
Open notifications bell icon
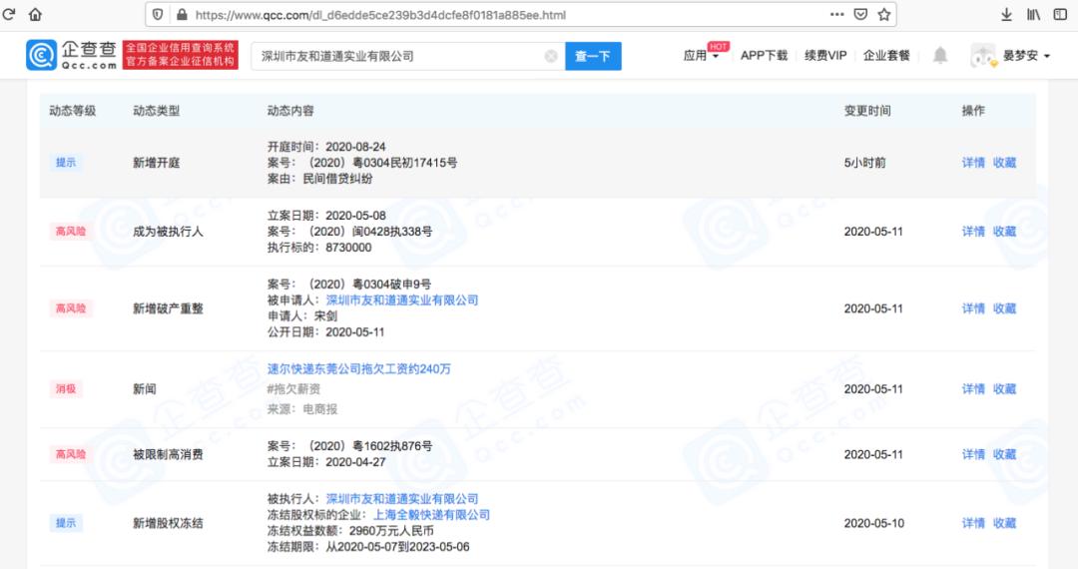[x=940, y=56]
